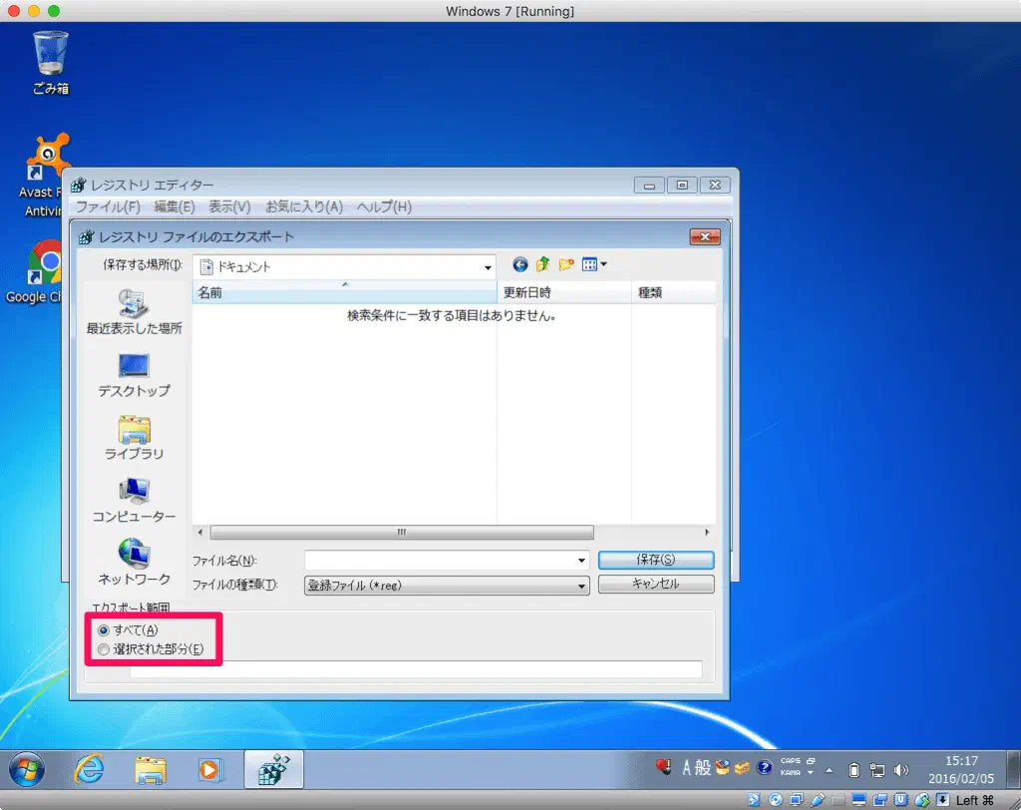The width and height of the screenshot is (1021, 810).
Task: Select the すべて(A) export range radio button
Action: [105, 630]
